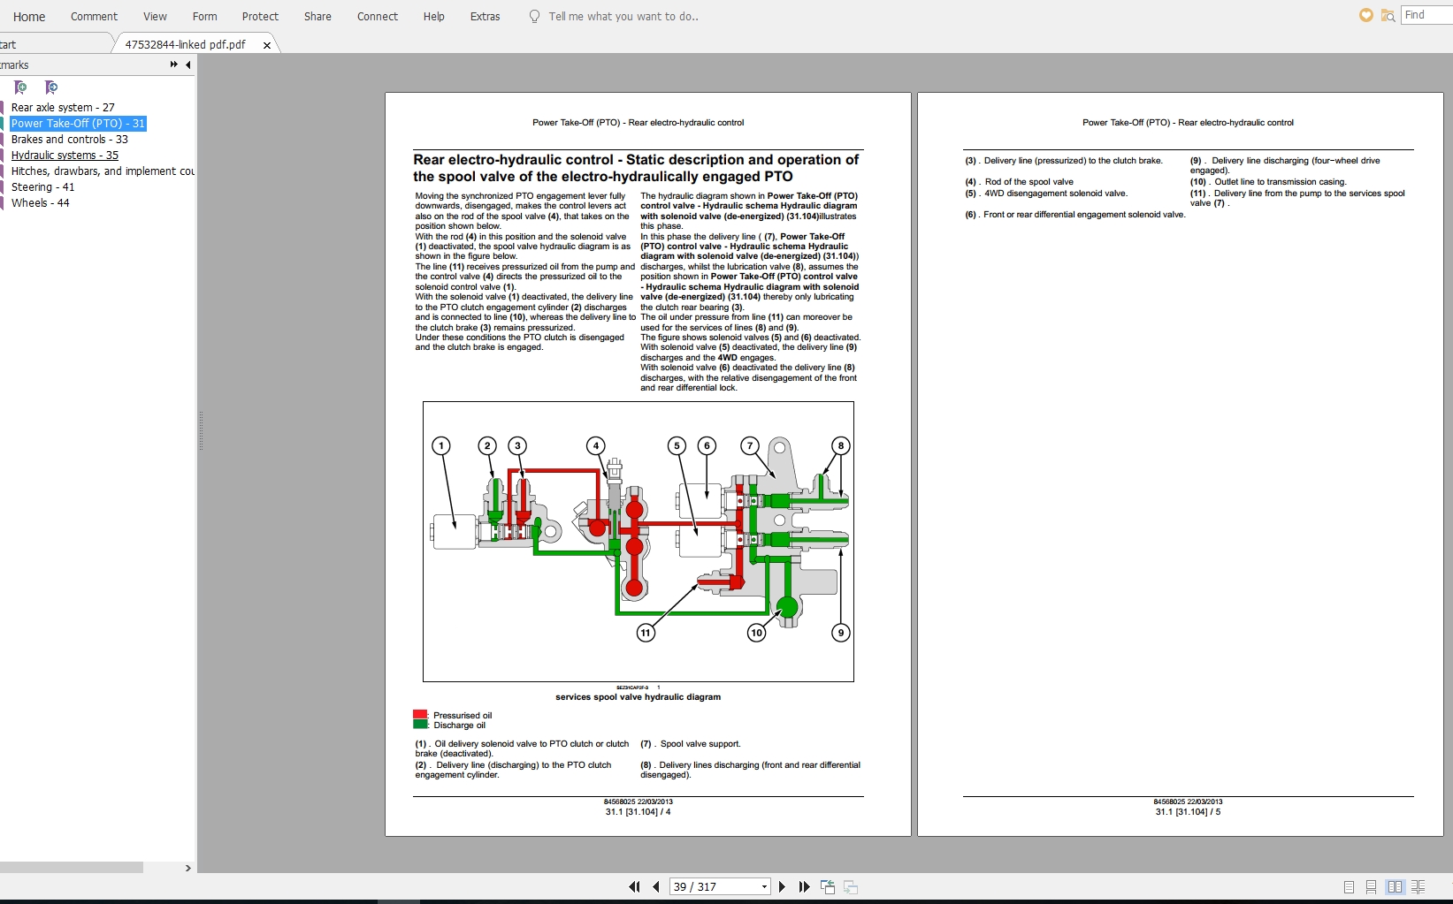Click the bookmarks panel horizontal scrollbar
This screenshot has width=1453, height=904.
pos(71,868)
